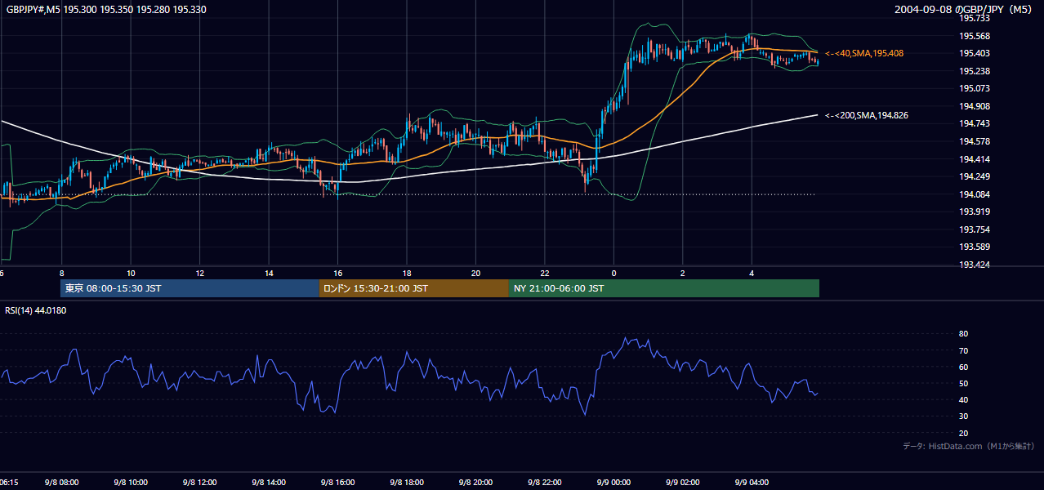Click the RSI scale value 70

pos(963,351)
